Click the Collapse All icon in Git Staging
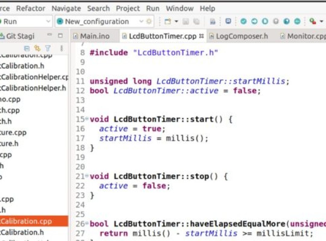Viewport: 326px width, 241px height. pyautogui.click(x=27, y=49)
